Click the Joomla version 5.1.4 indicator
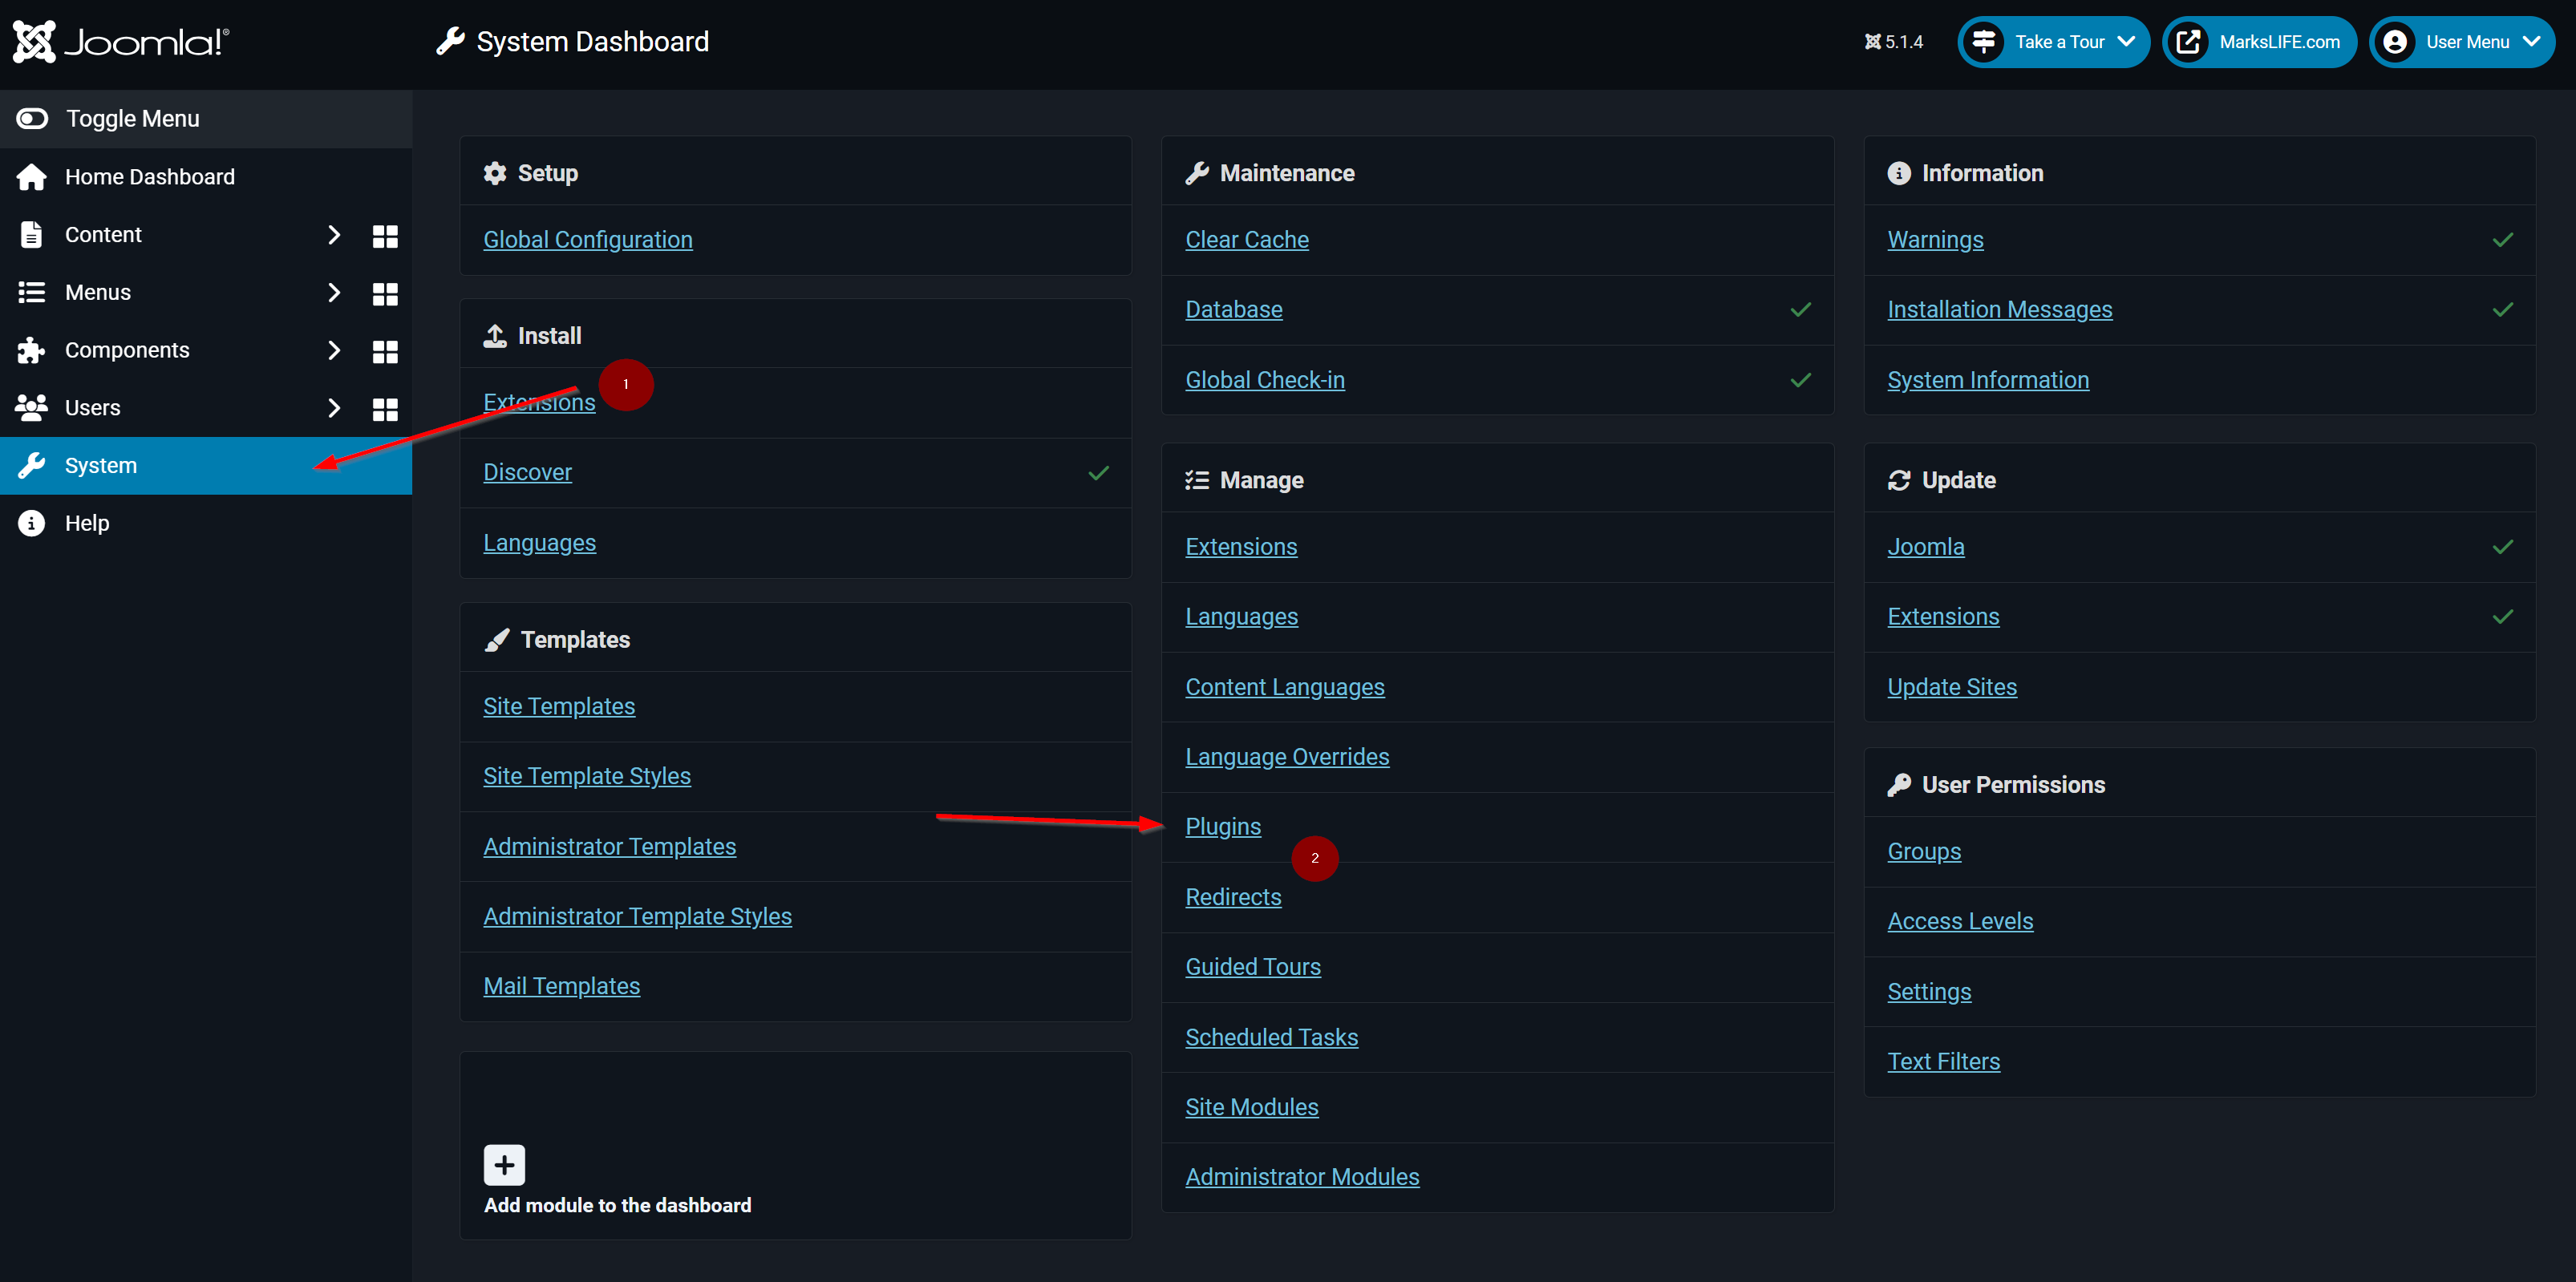This screenshot has height=1282, width=2576. click(1893, 42)
